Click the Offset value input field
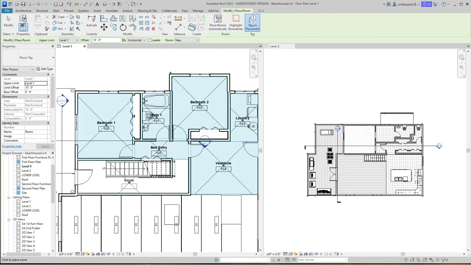The height and width of the screenshot is (265, 471). pos(106,40)
